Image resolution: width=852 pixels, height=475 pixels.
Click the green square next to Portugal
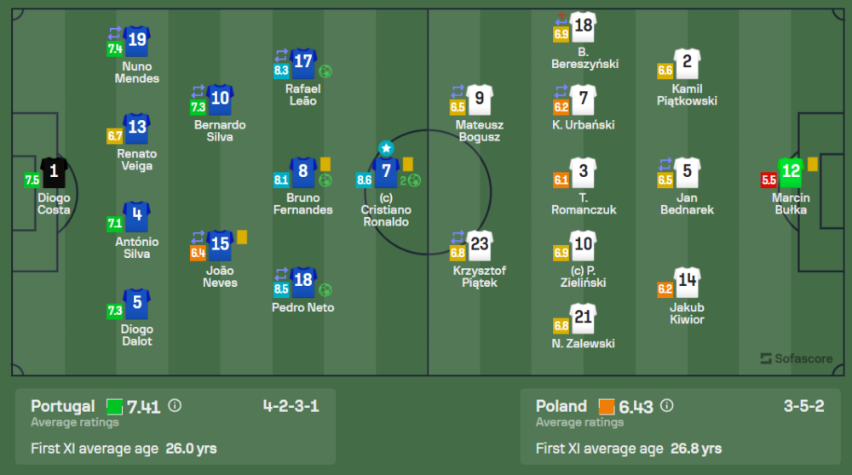pos(114,406)
